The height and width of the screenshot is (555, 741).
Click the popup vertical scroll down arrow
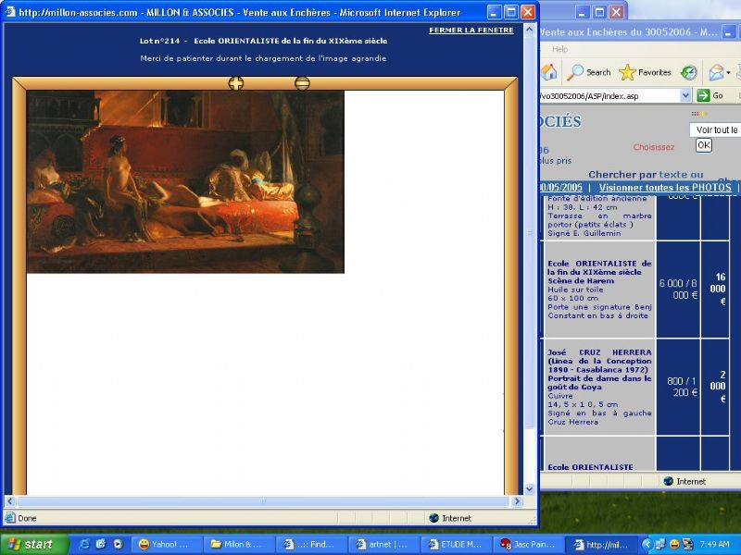(530, 488)
